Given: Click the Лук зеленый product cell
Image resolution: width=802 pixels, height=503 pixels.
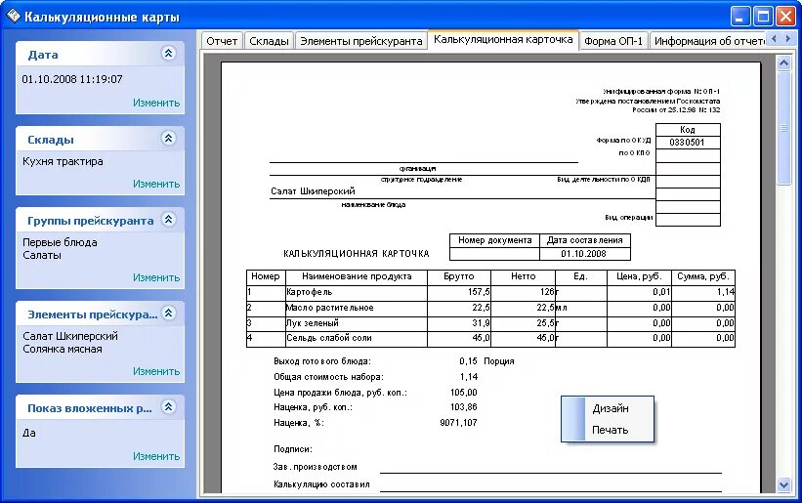Looking at the screenshot, I should pyautogui.click(x=356, y=323).
